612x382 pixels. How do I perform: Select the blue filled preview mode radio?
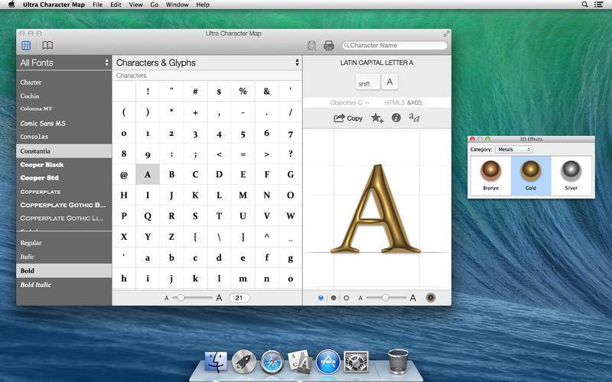click(x=321, y=298)
